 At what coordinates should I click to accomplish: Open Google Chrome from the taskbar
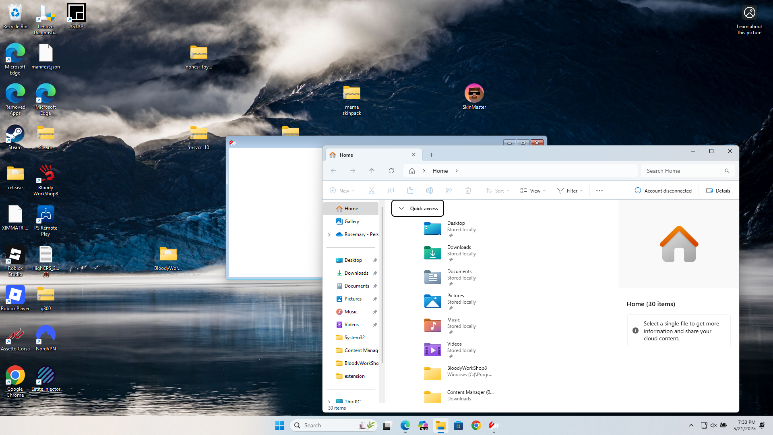pyautogui.click(x=476, y=425)
